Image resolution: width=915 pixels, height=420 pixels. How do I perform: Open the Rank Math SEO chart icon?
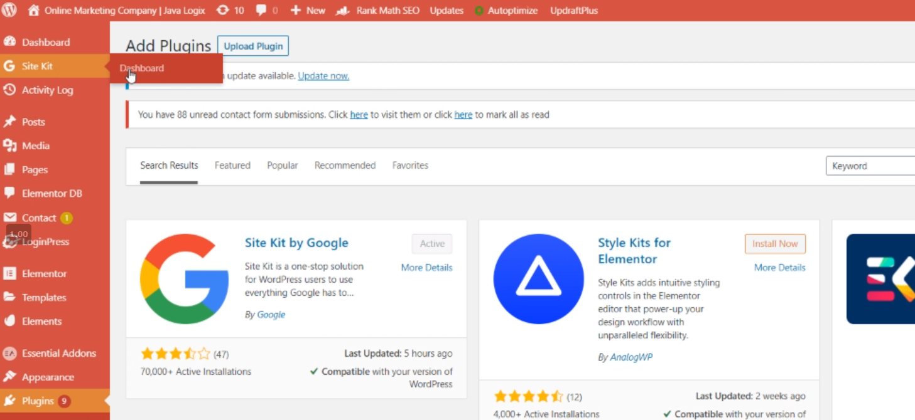(x=342, y=11)
